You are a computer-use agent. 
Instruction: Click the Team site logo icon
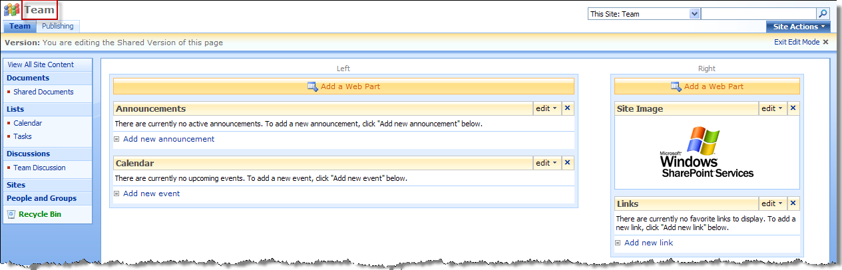click(12, 11)
